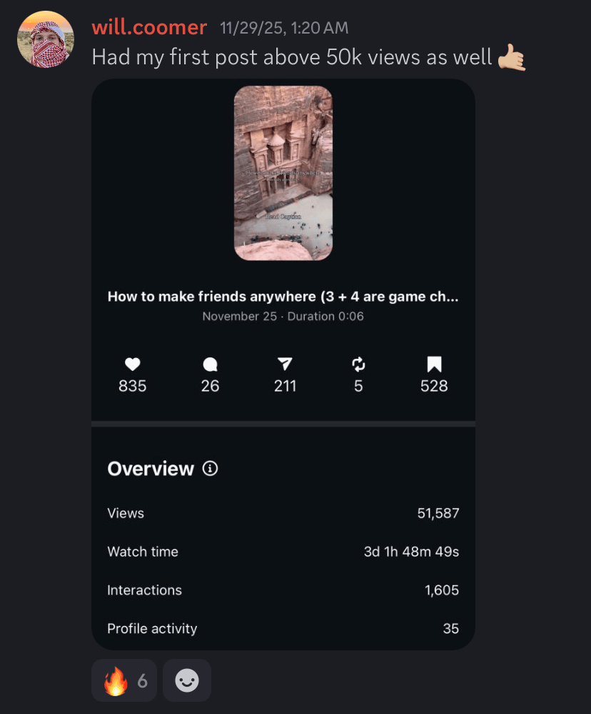Open will.coomer's profile avatar
The image size is (591, 714).
coord(46,39)
